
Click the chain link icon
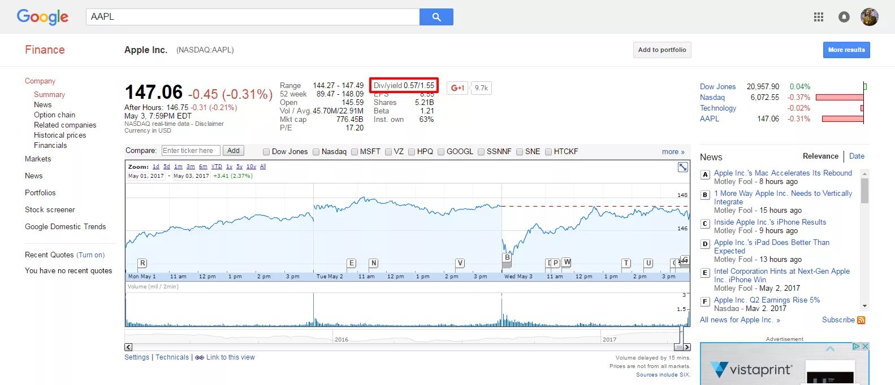[200, 357]
